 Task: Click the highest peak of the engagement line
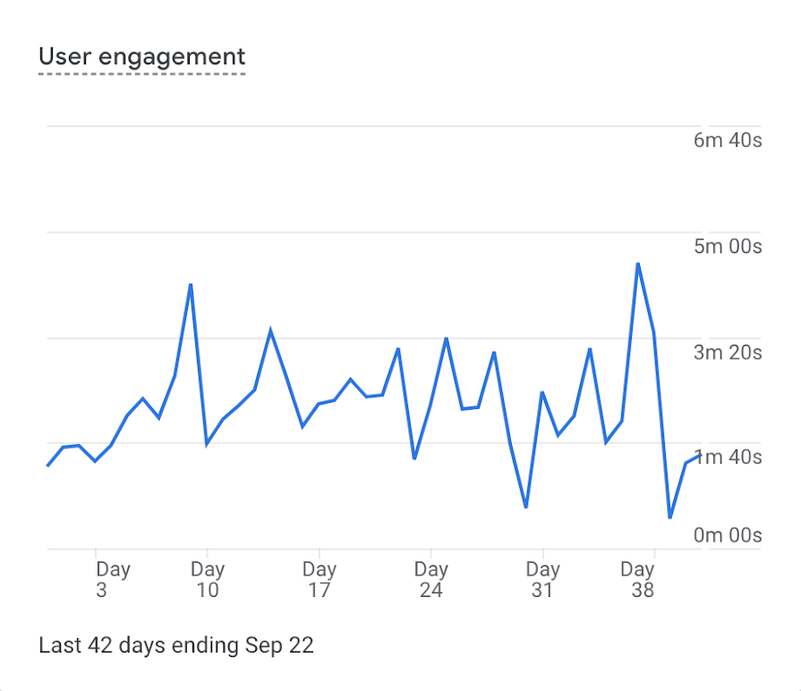point(638,264)
